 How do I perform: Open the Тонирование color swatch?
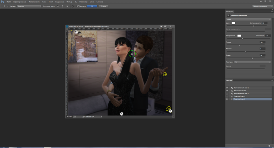tap(239, 36)
